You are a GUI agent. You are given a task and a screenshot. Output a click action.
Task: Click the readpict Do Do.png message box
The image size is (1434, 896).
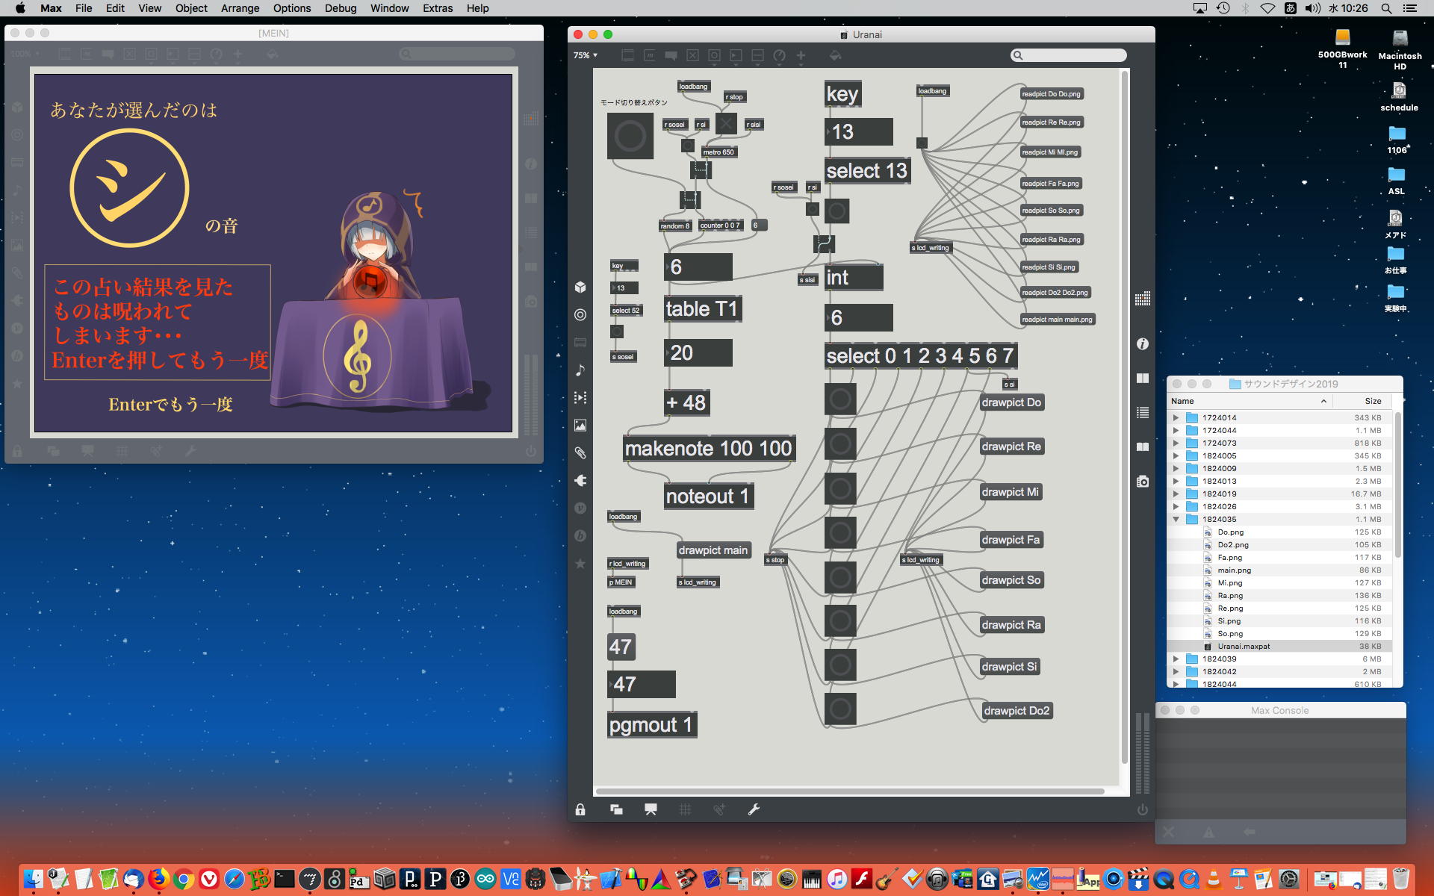pyautogui.click(x=1051, y=94)
